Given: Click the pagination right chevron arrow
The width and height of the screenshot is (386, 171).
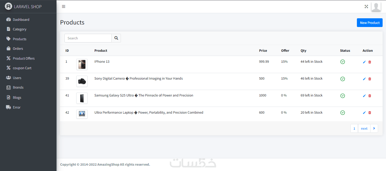Looking at the screenshot, I should pyautogui.click(x=374, y=128).
